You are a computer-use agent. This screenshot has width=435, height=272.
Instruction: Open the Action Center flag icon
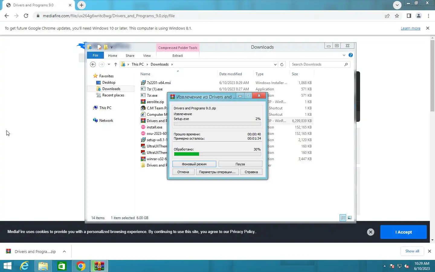click(392, 266)
